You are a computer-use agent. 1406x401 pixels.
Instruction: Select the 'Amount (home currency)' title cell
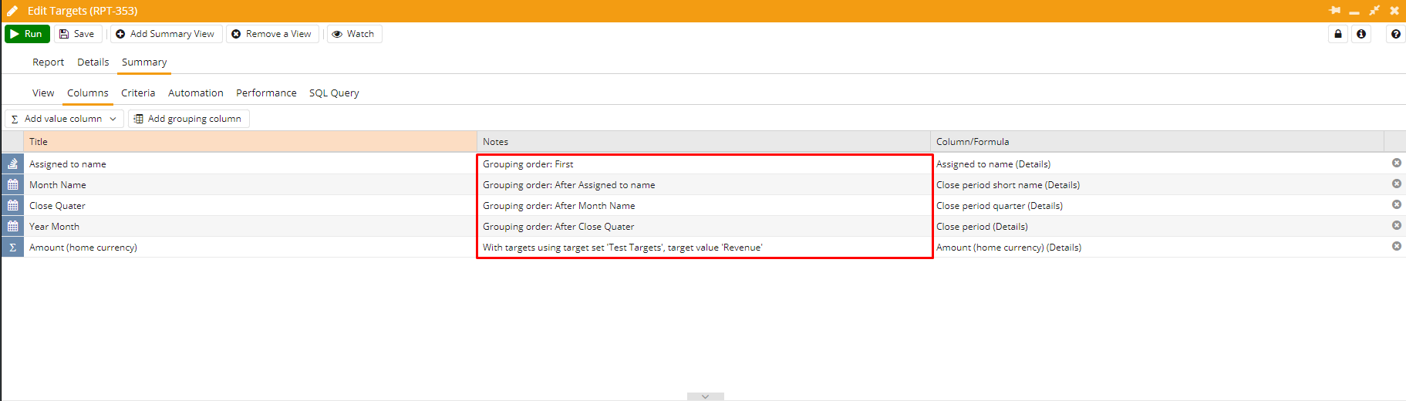tap(251, 248)
